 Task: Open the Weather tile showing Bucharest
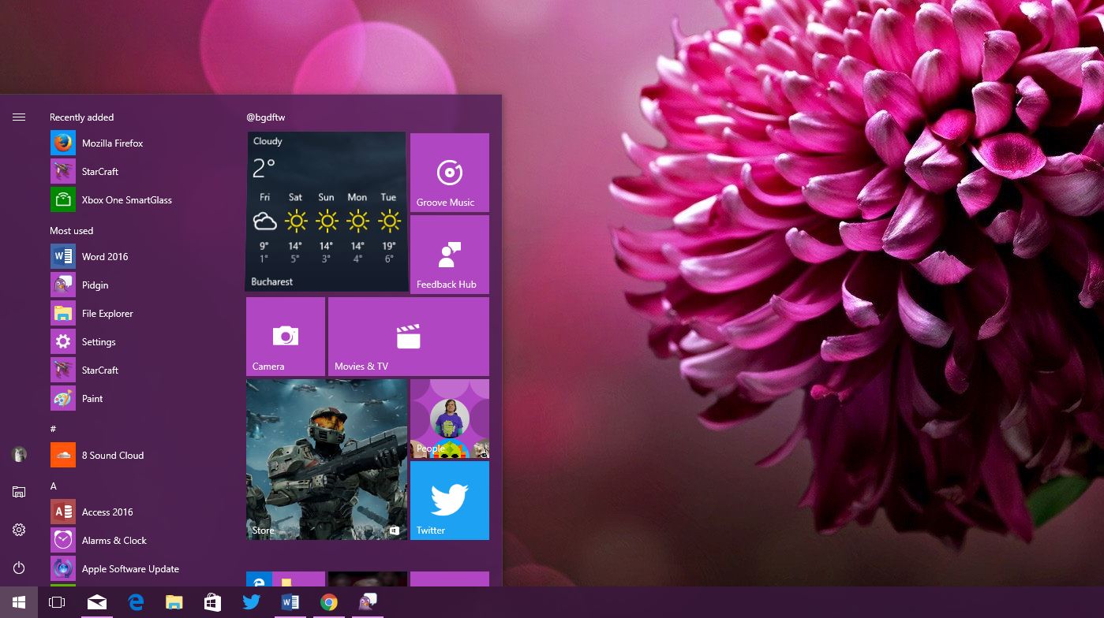click(x=327, y=212)
